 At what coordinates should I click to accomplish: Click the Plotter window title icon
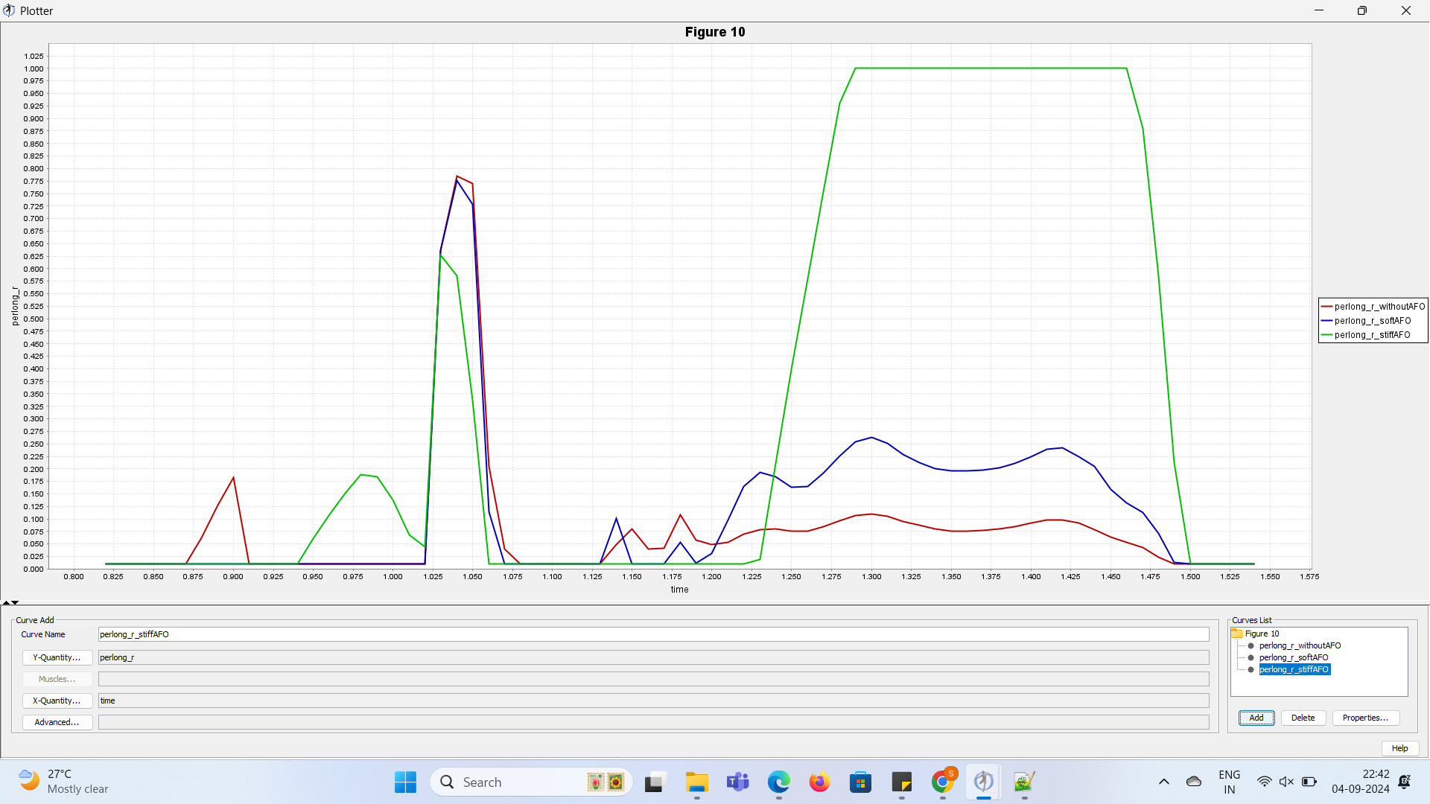click(x=9, y=10)
